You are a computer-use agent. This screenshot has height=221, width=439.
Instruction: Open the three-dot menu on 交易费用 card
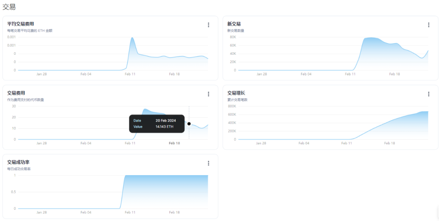click(208, 94)
